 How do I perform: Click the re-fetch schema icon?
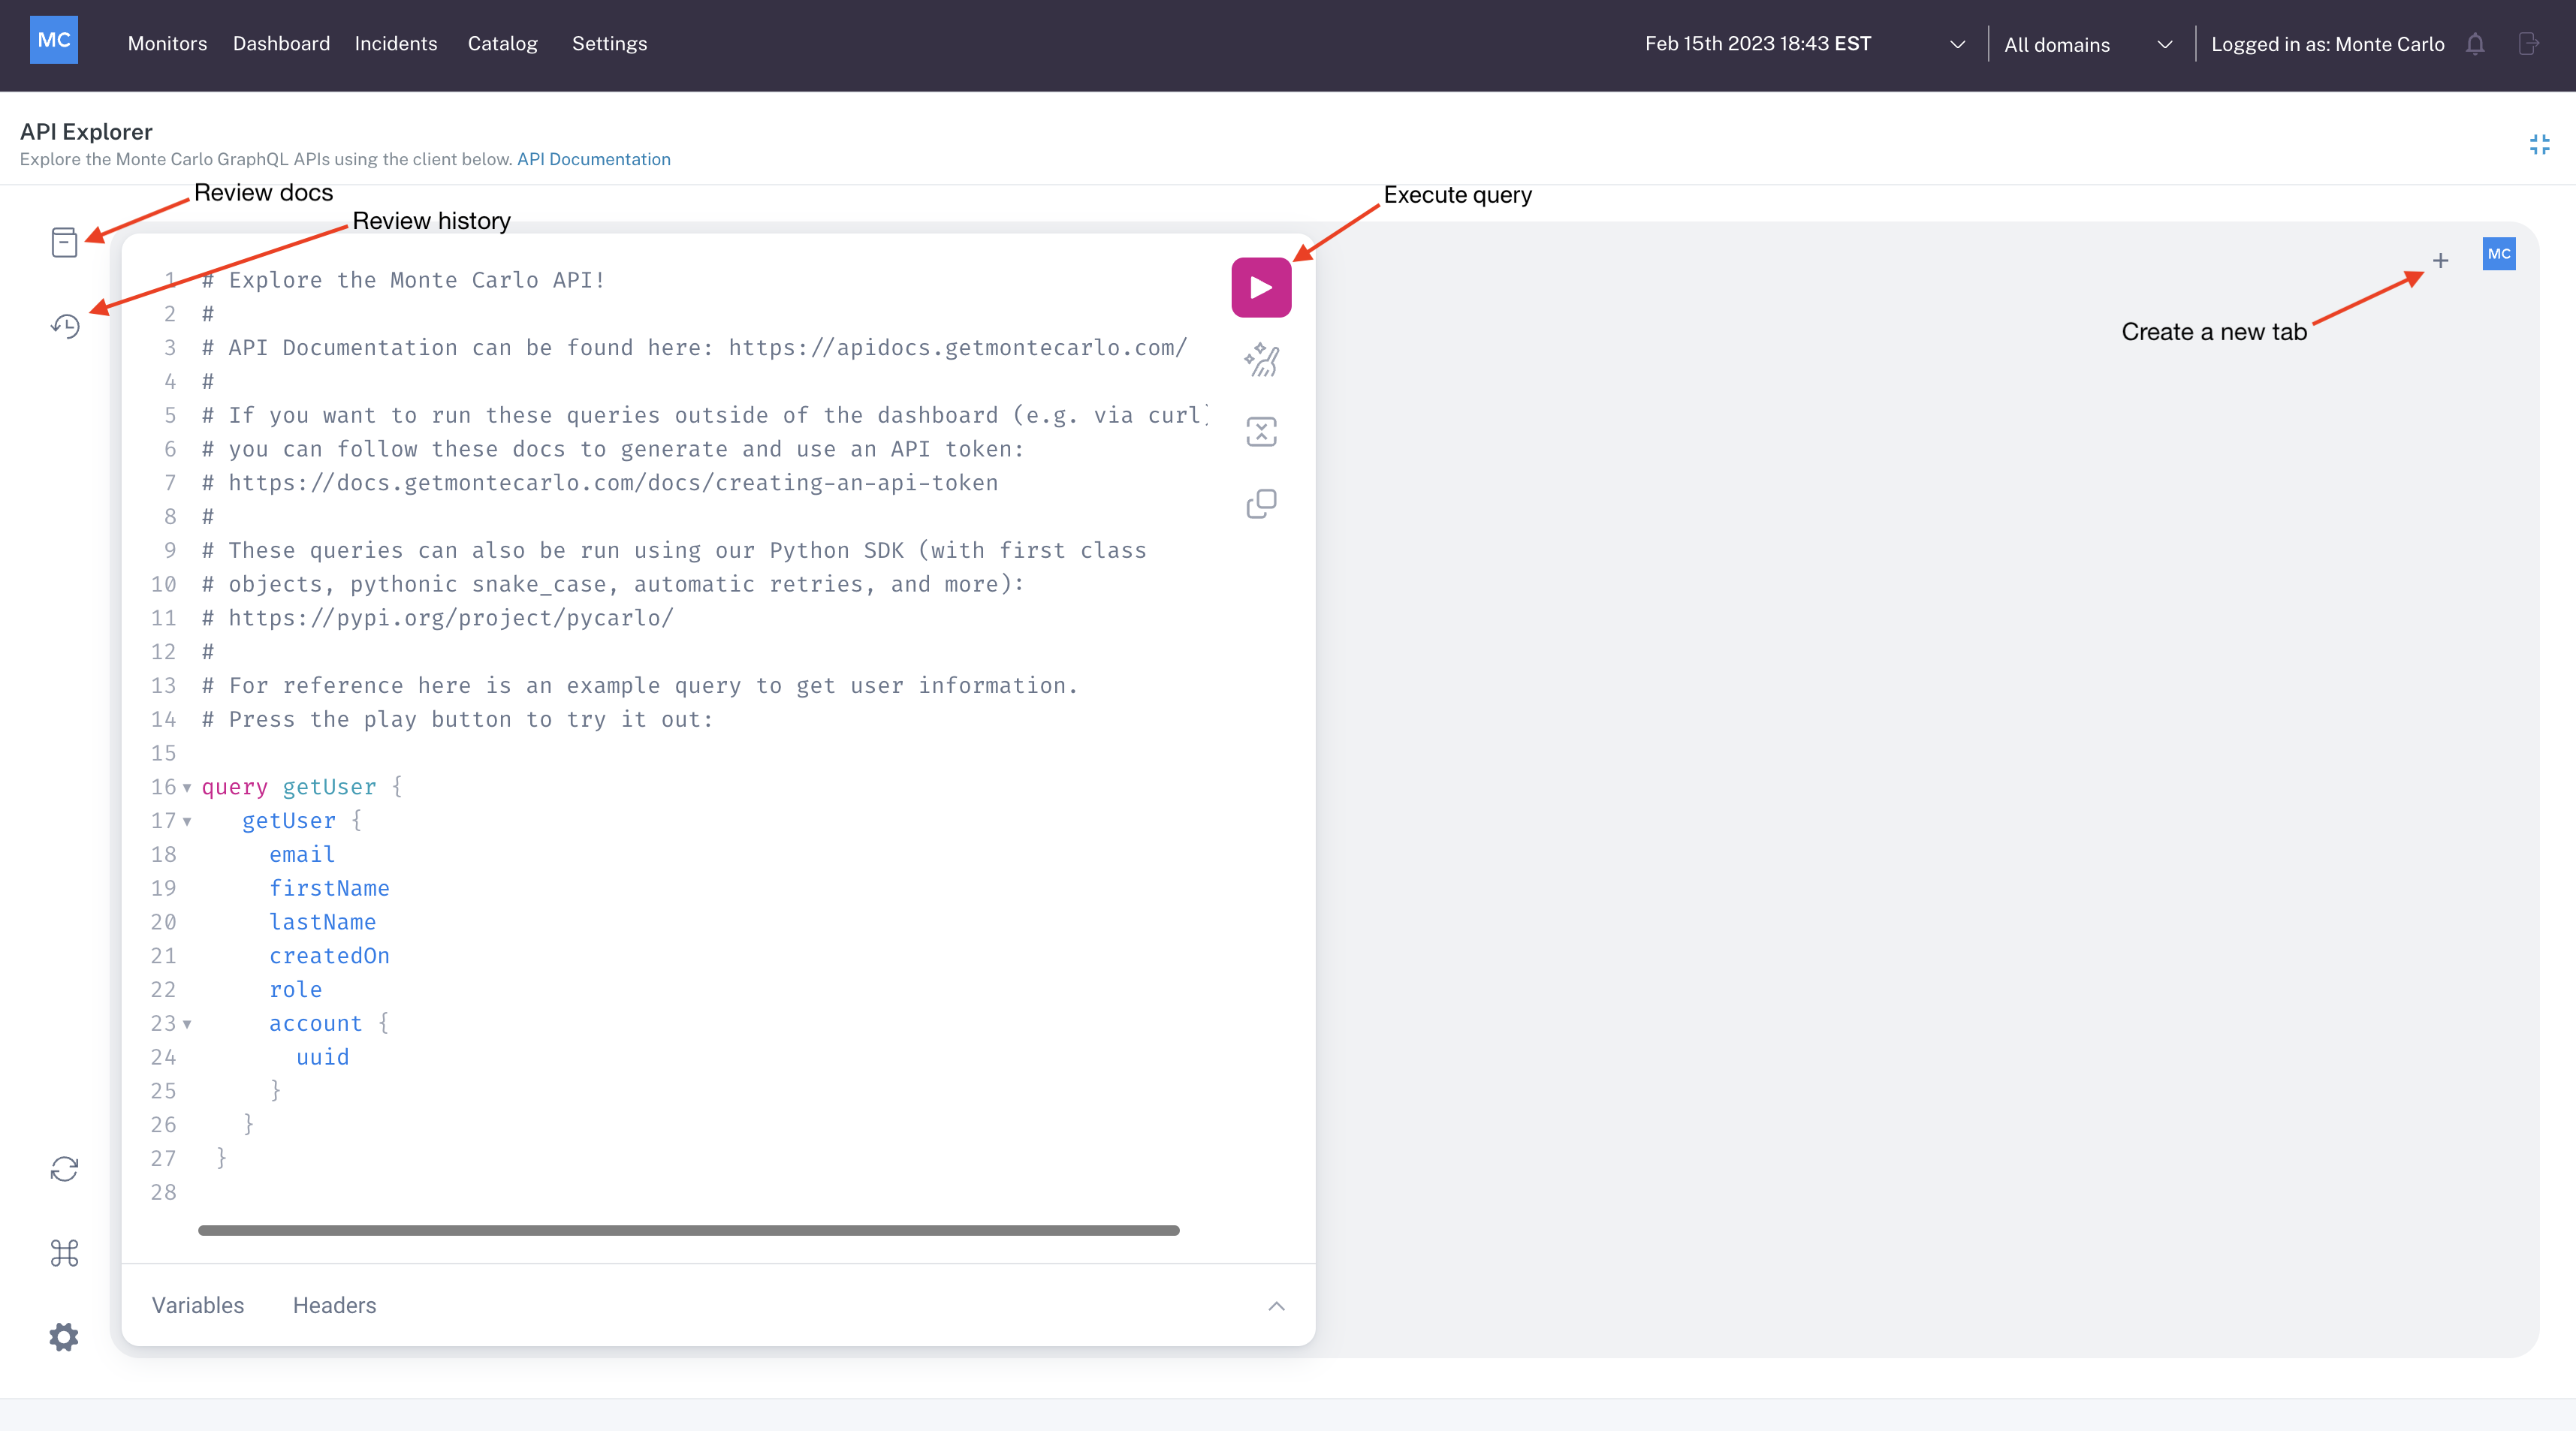(x=64, y=1169)
